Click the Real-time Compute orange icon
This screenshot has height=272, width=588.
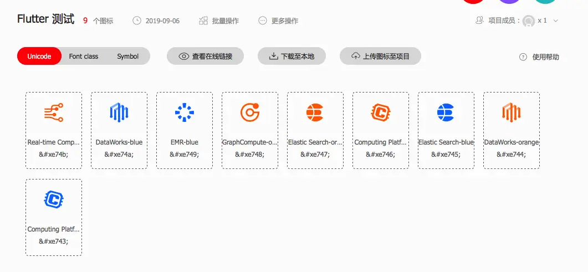tap(54, 112)
